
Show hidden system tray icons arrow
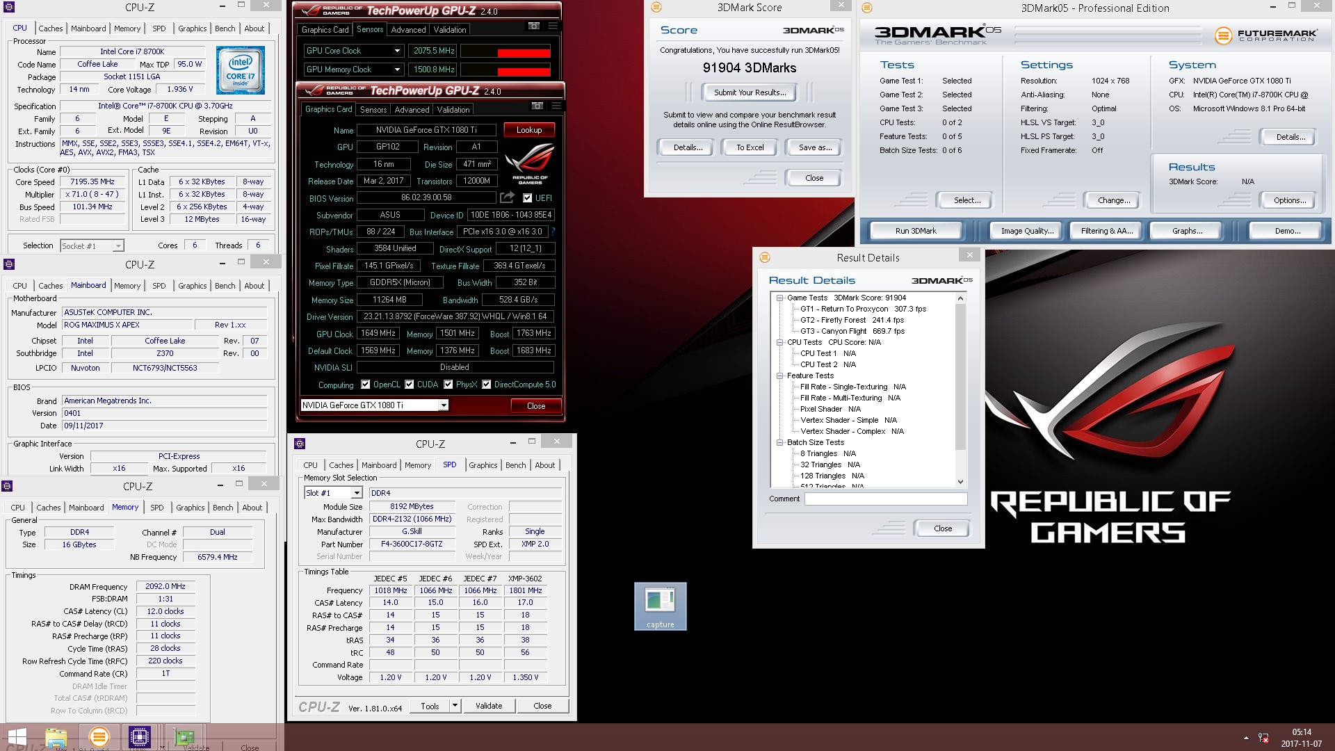tap(1245, 738)
